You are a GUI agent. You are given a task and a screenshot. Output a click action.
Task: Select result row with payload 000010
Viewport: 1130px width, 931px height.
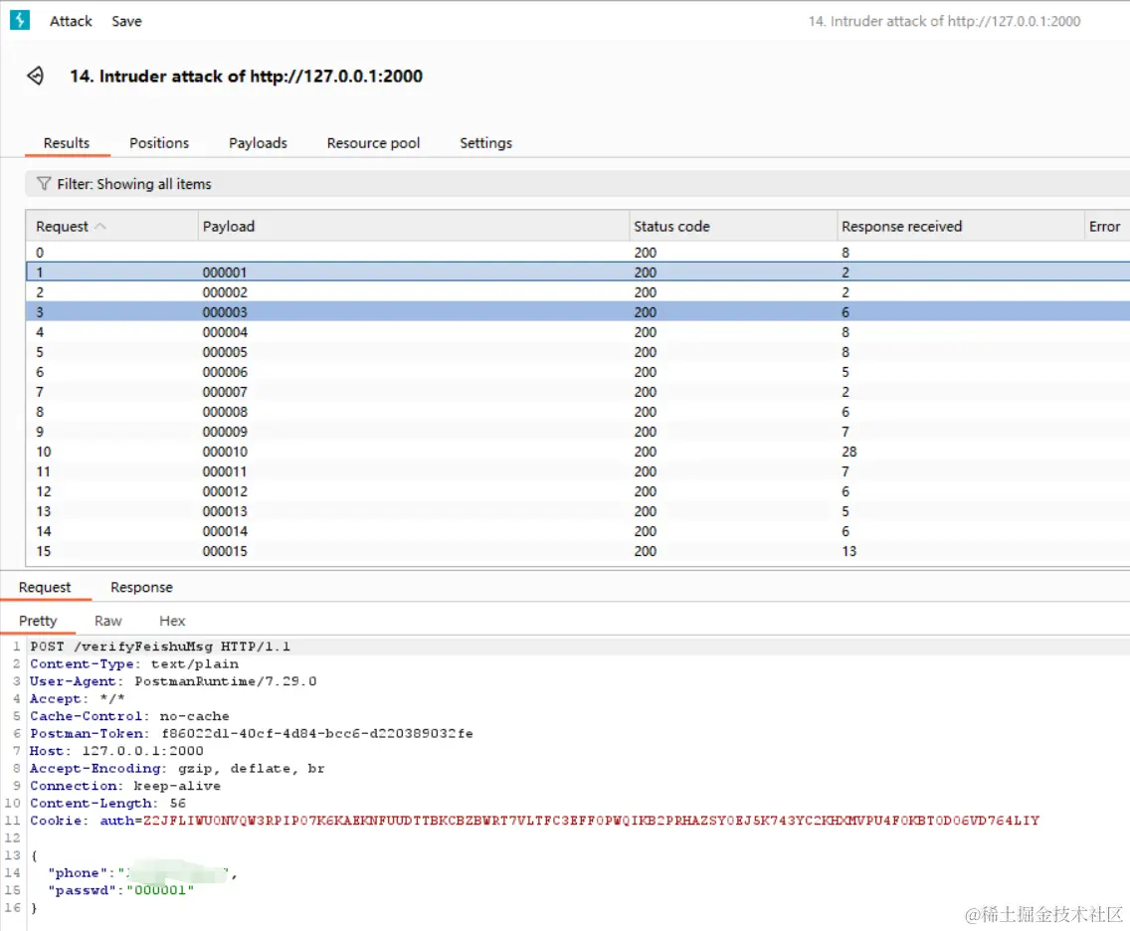(578, 452)
